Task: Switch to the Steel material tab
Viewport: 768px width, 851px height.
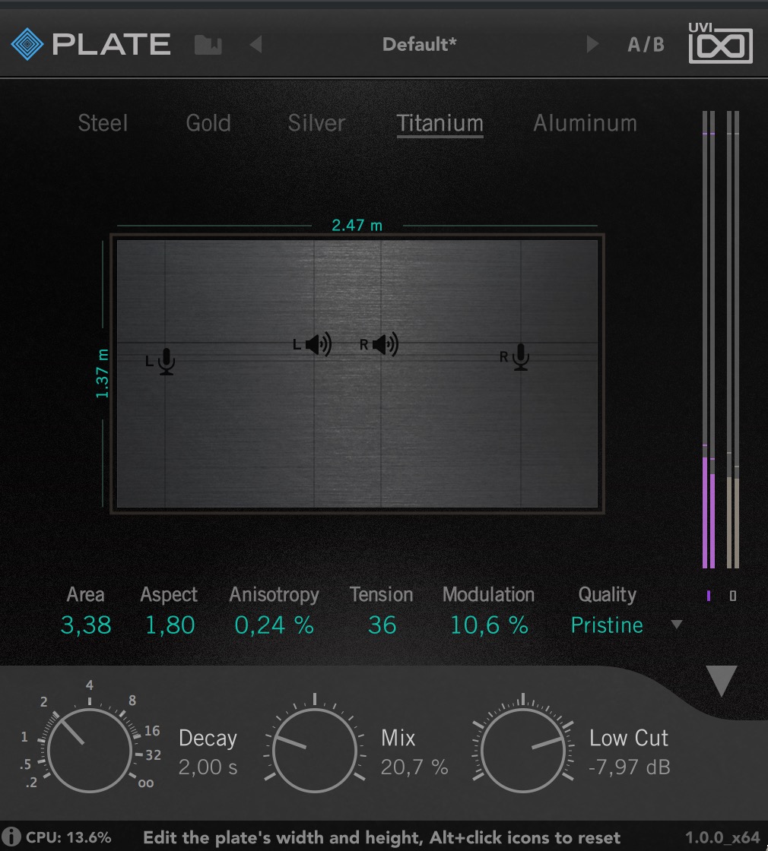Action: (x=102, y=123)
